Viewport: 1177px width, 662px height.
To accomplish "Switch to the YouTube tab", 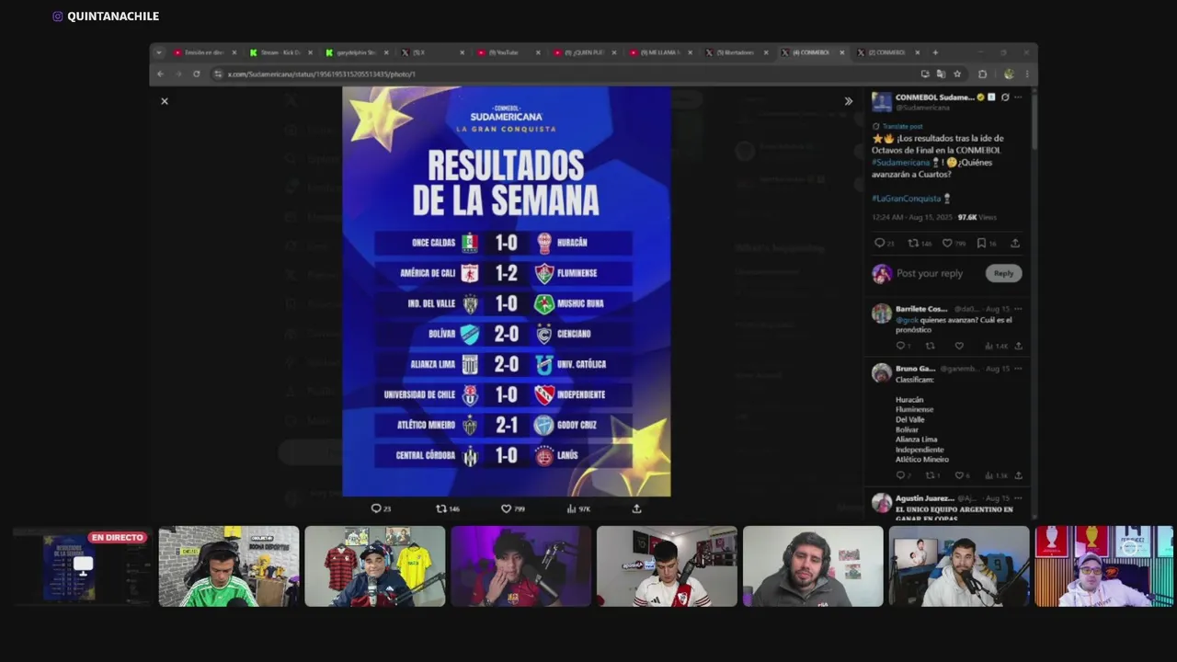I will click(x=509, y=52).
